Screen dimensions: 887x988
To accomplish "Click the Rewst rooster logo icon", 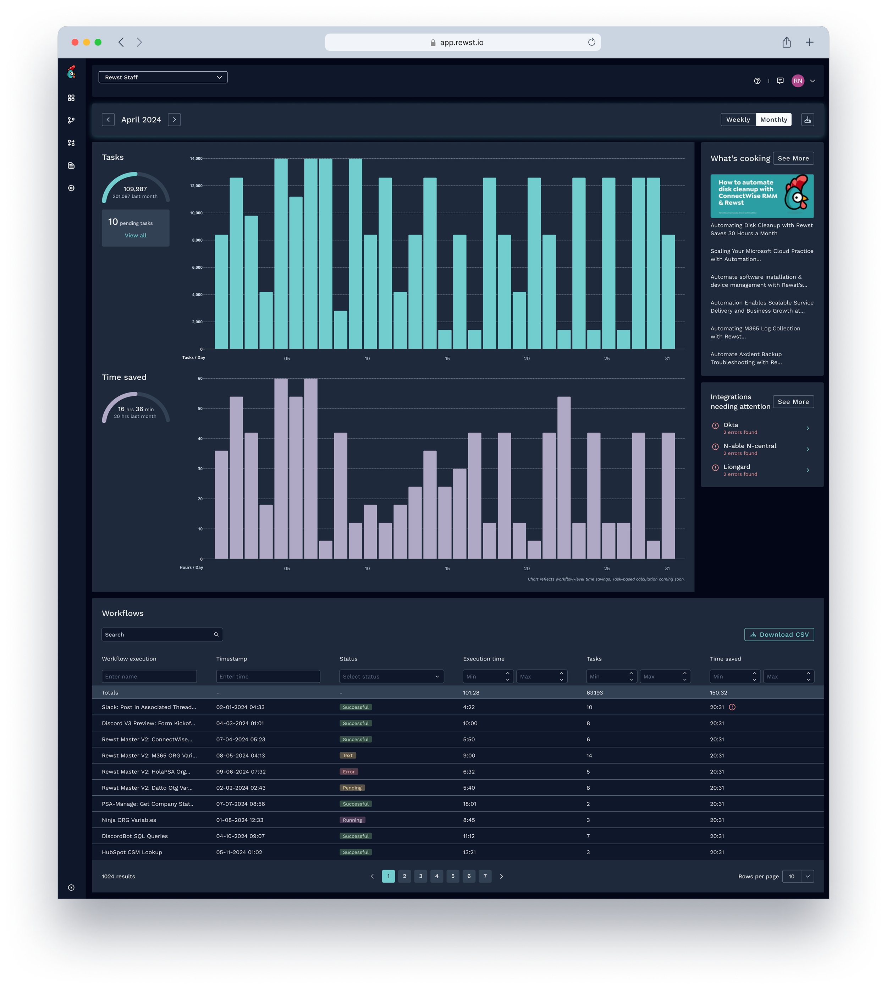I will [x=71, y=72].
